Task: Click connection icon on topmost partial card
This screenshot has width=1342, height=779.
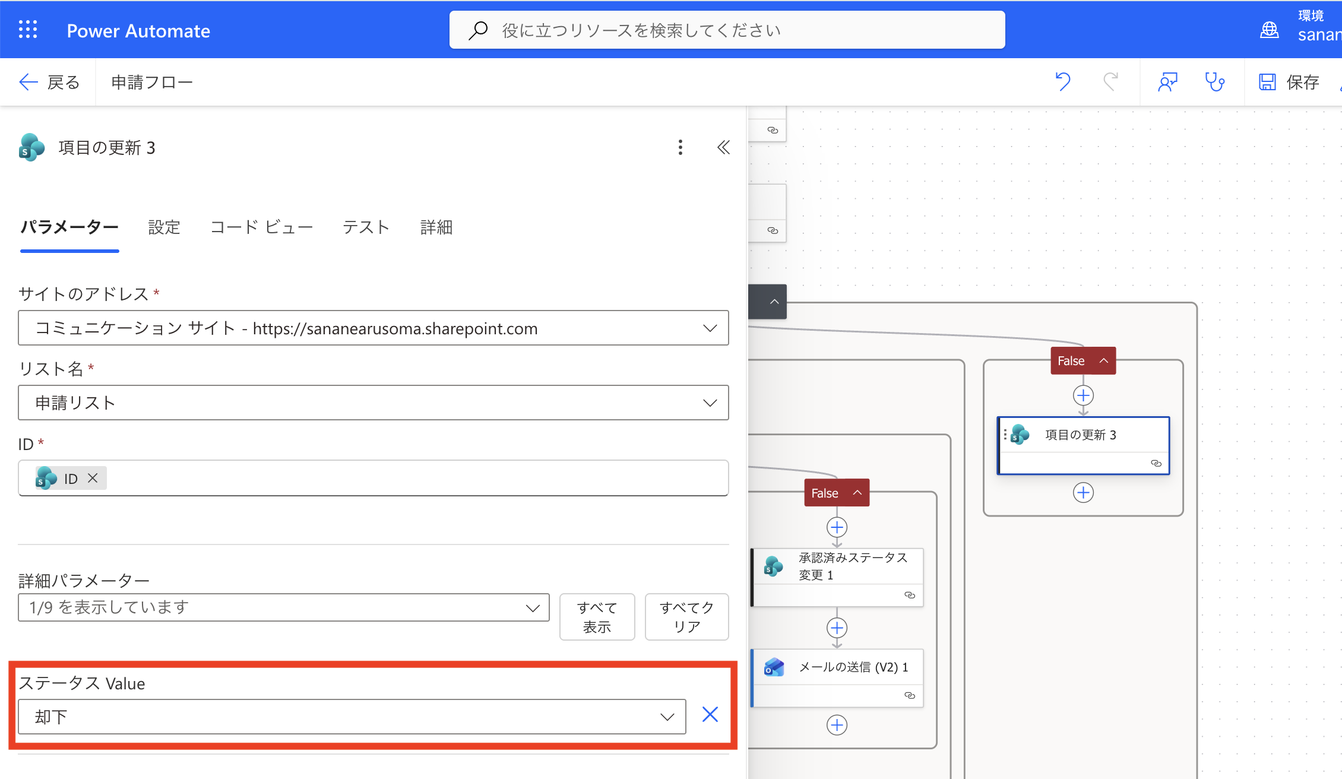Action: click(x=773, y=130)
